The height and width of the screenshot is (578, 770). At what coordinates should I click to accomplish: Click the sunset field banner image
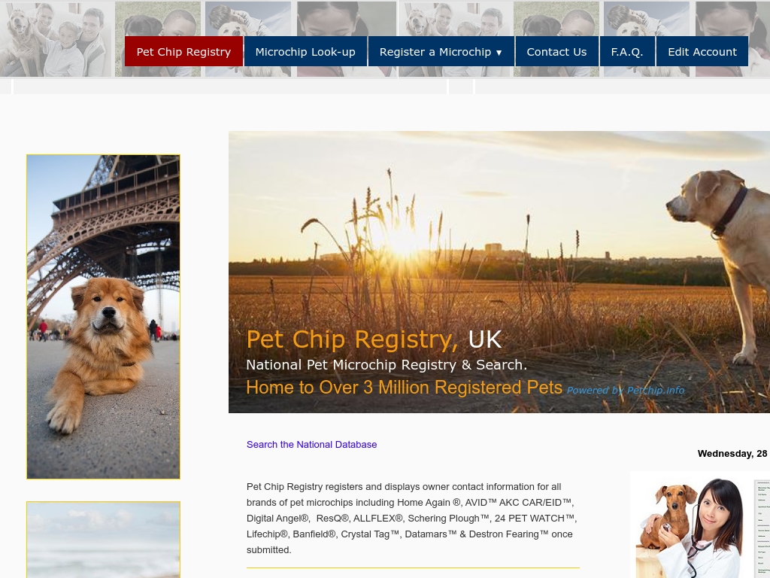[x=499, y=272]
